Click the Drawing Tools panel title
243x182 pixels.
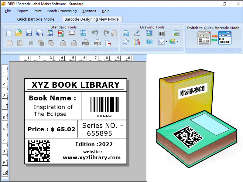pyautogui.click(x=152, y=27)
